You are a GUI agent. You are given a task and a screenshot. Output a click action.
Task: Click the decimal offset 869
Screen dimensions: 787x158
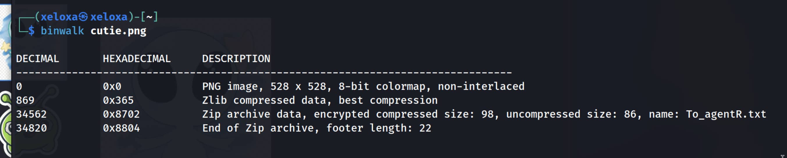coord(25,100)
